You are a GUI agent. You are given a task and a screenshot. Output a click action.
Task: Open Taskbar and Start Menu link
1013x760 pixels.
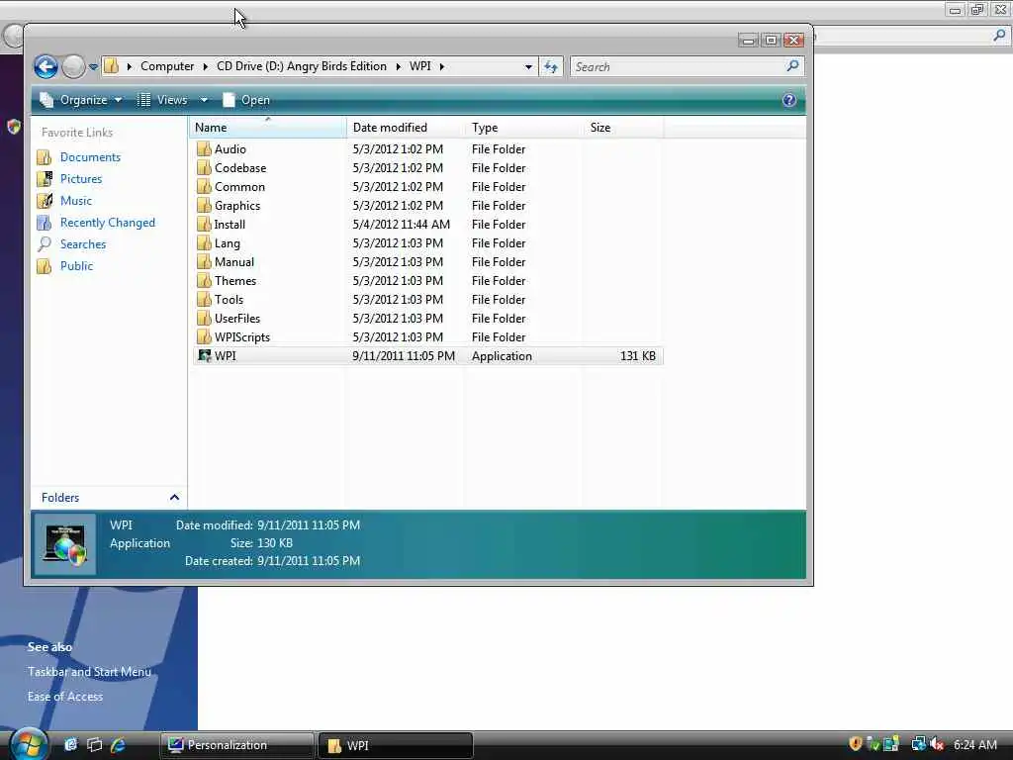(x=89, y=672)
